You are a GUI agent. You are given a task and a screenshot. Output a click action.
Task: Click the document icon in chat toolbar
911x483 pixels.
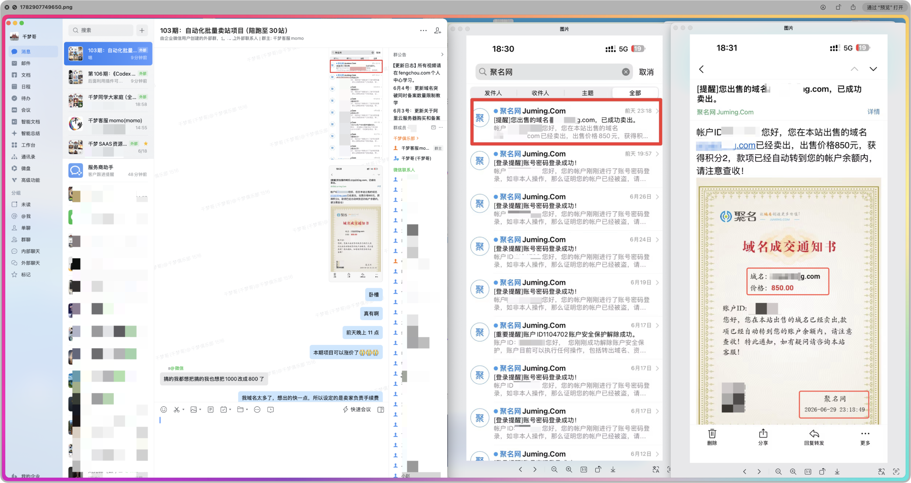[211, 410]
